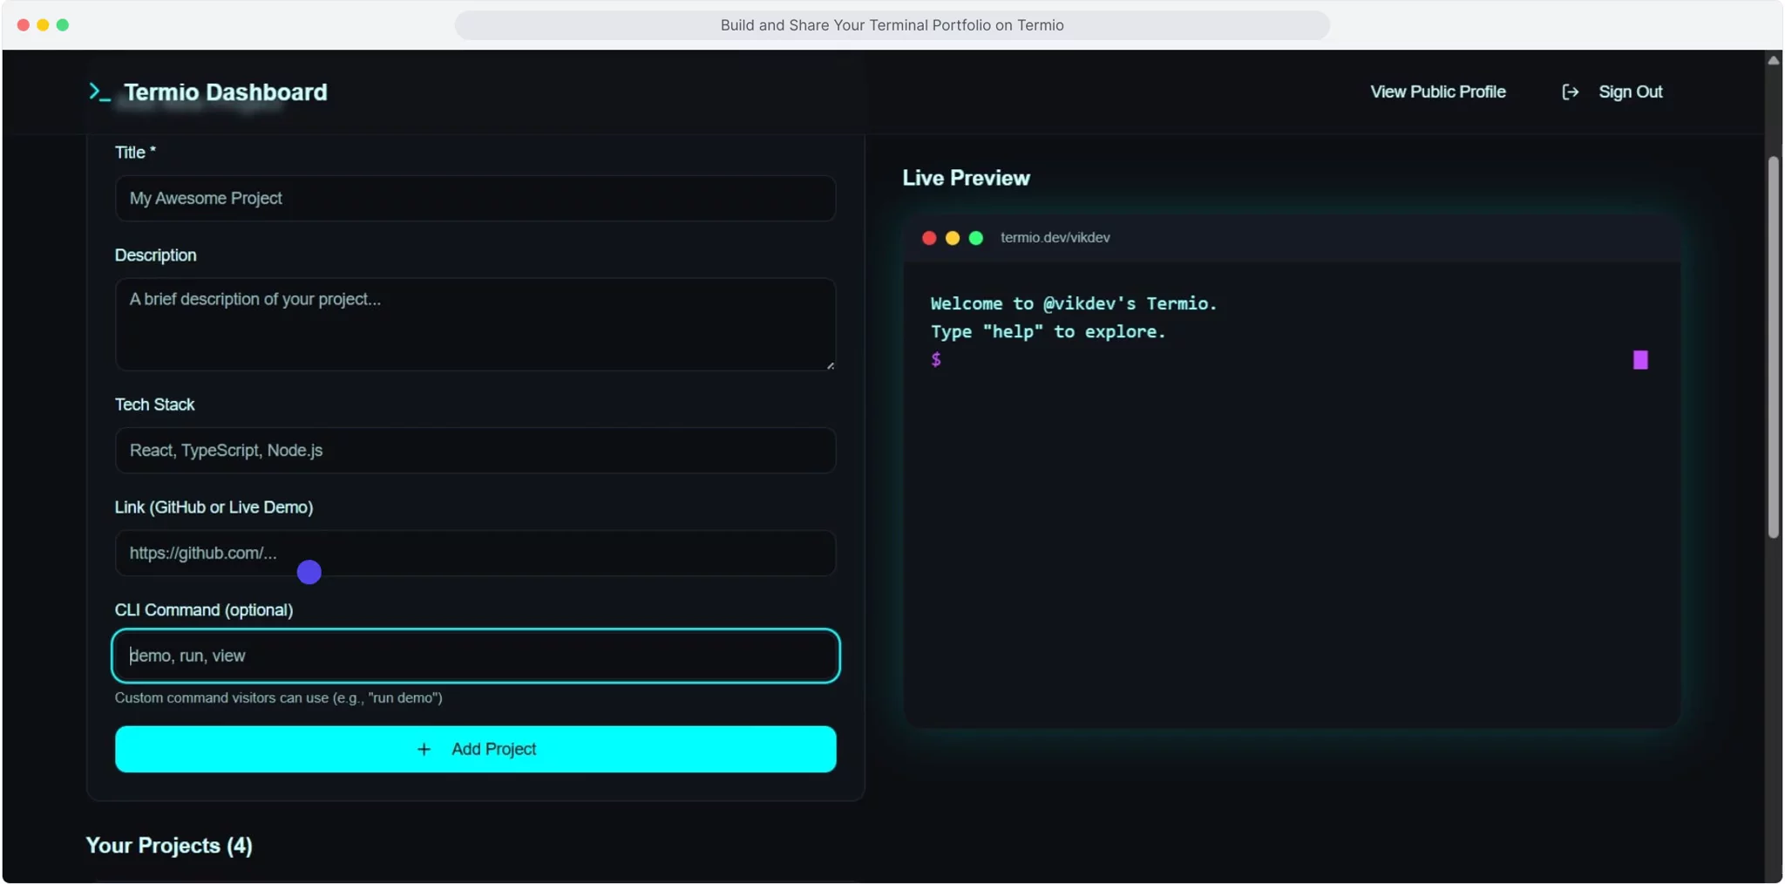Focus the CLI Command input box
1785x884 pixels.
pyautogui.click(x=475, y=656)
